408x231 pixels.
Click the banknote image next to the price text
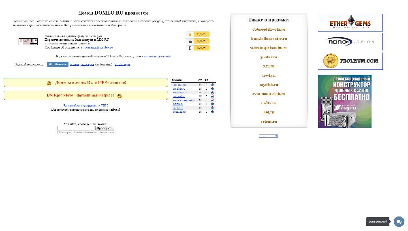28,42
